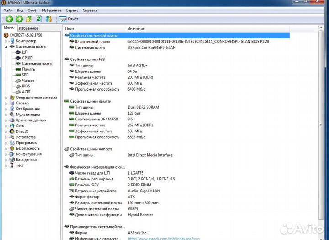Click the Конфигурация icon
The width and height of the screenshot is (329, 240).
click(12, 154)
